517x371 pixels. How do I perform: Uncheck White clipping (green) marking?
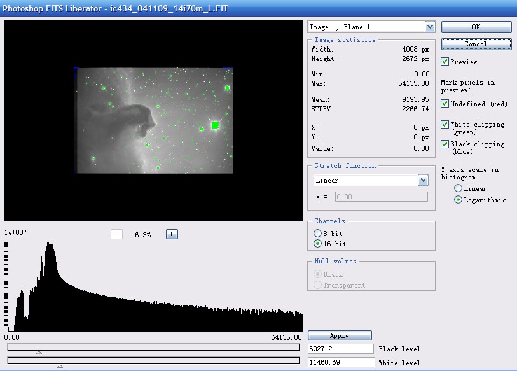pos(445,125)
